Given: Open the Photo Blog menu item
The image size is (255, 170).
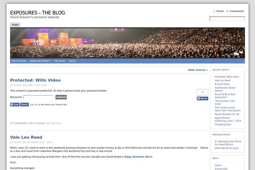Looking at the screenshot, I should click(19, 61).
